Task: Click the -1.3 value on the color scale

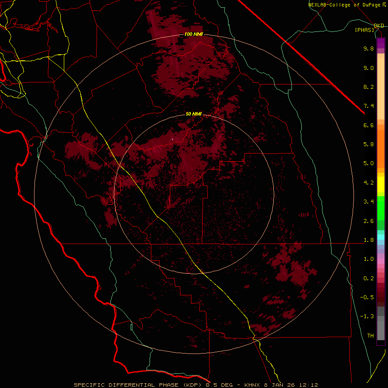Action: point(367,316)
